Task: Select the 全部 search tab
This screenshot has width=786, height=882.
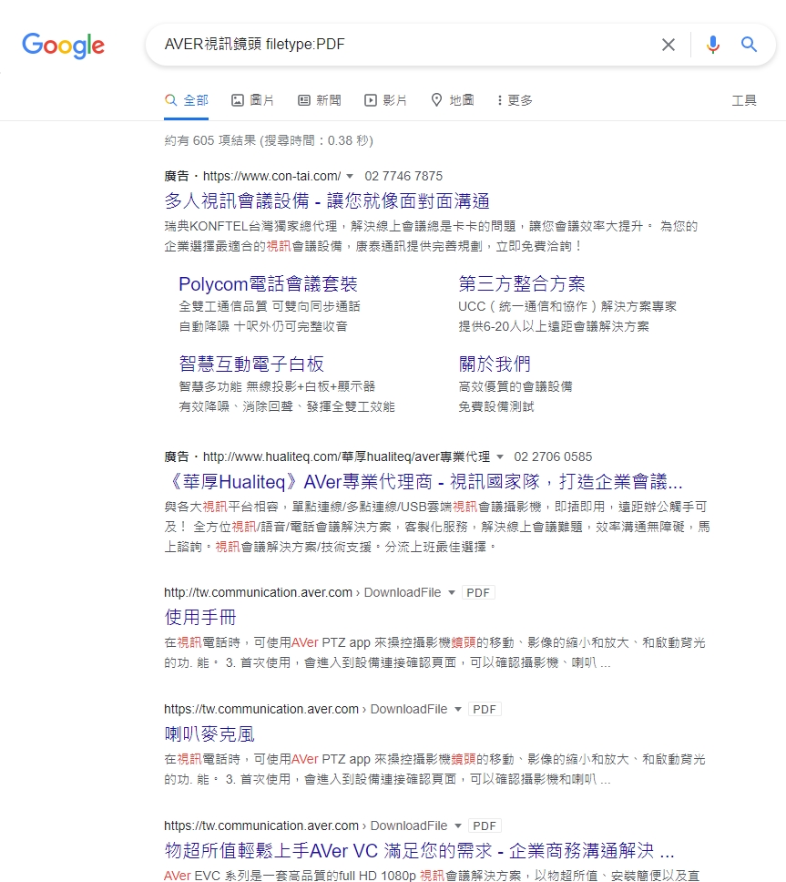Action: coord(186,100)
